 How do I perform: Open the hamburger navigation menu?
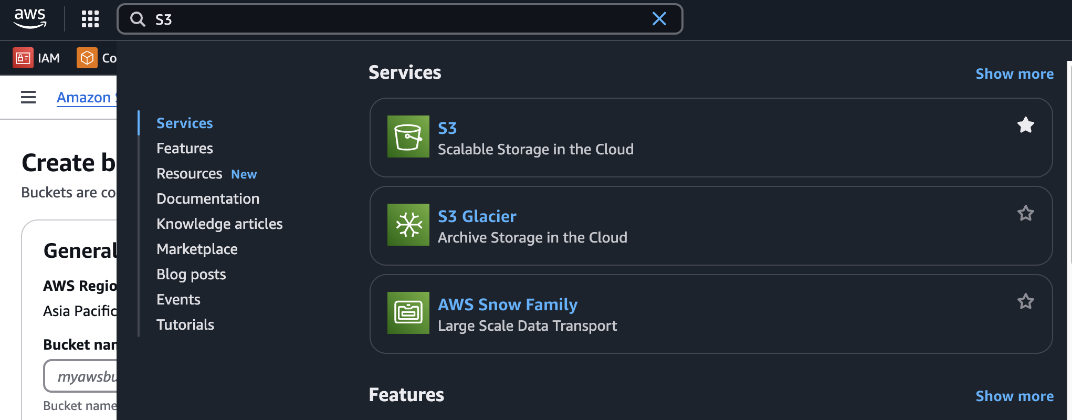click(28, 97)
